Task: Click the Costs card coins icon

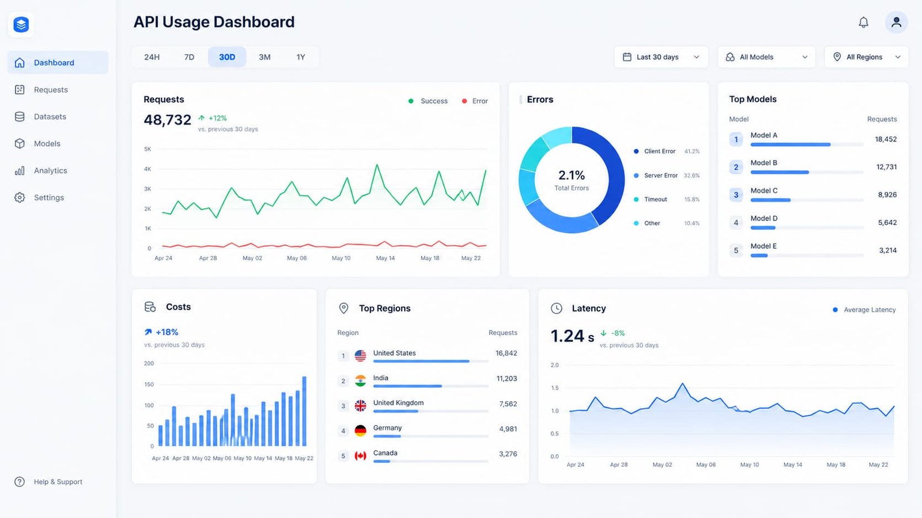Action: point(150,307)
